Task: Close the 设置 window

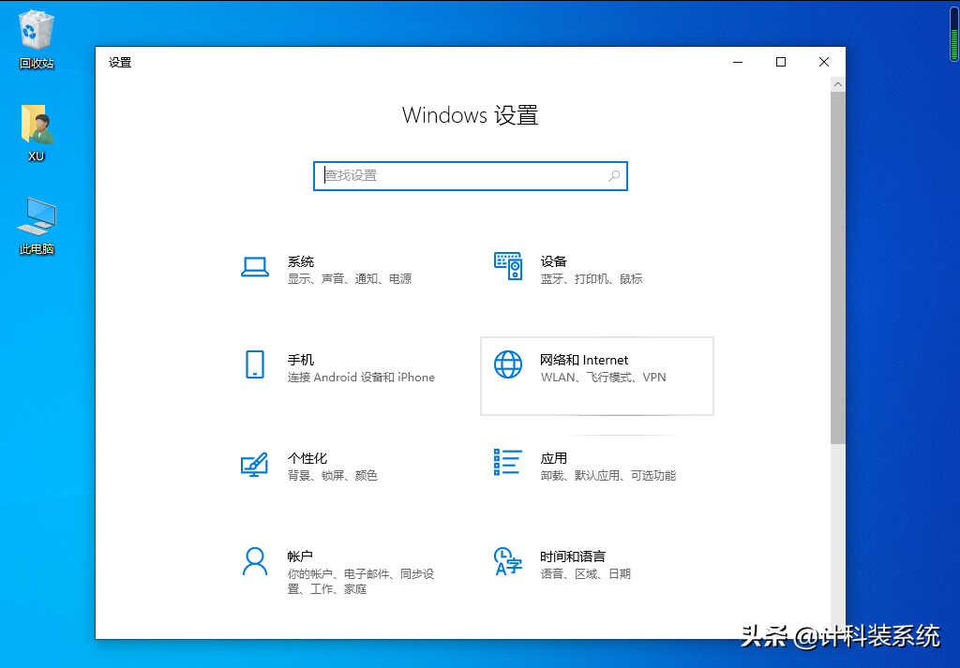Action: (824, 62)
